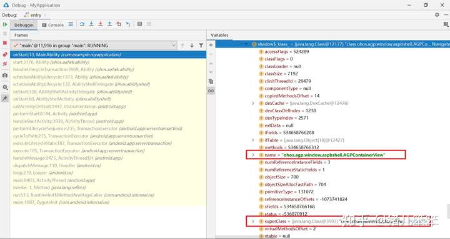450x239 pixels.
Task: Pause program execution in left debug strip
Action: pyautogui.click(x=5, y=34)
